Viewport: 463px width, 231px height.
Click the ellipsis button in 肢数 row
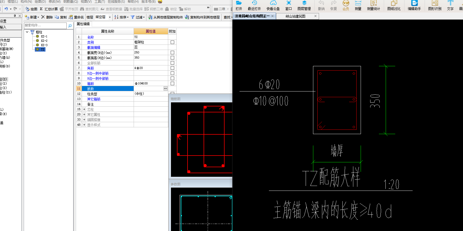click(165, 88)
